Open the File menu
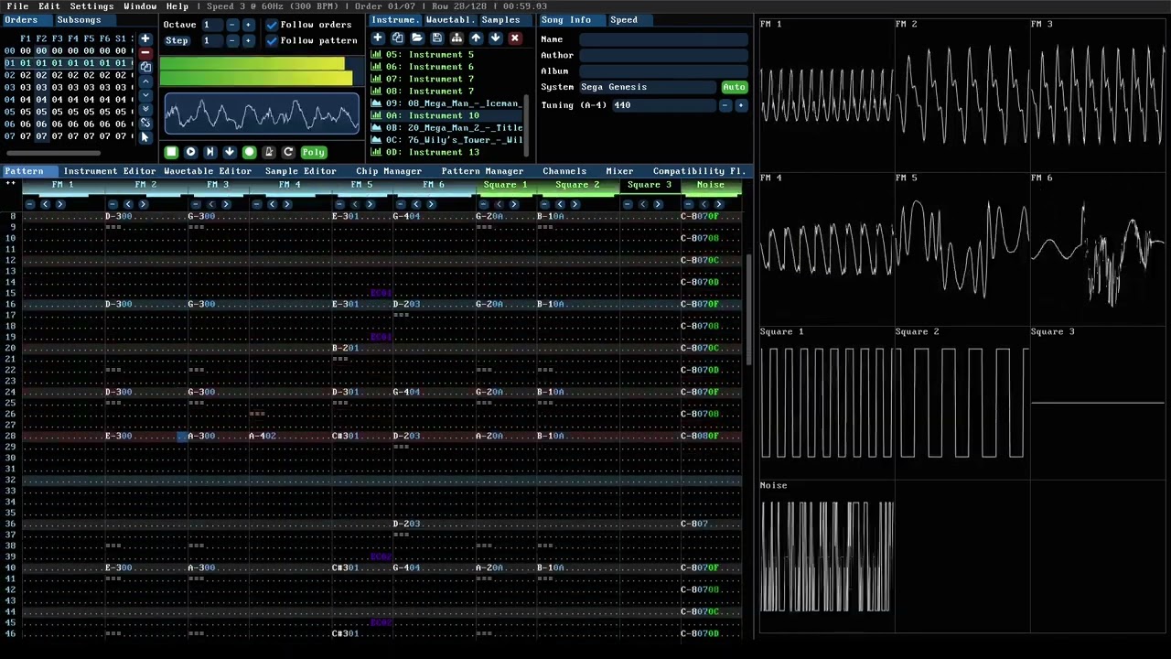 click(17, 6)
